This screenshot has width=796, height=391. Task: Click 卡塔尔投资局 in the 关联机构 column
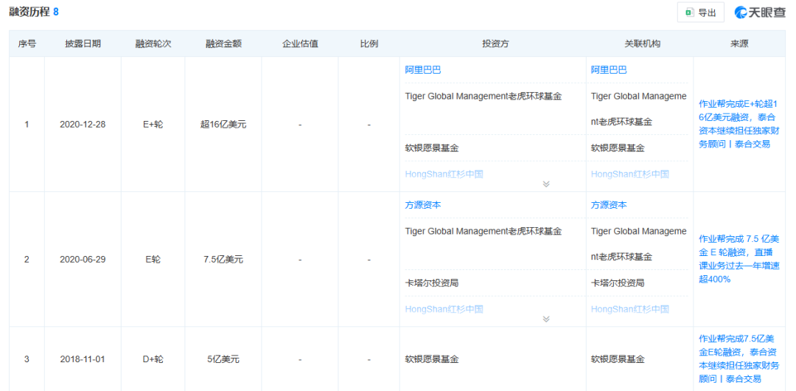click(x=618, y=283)
